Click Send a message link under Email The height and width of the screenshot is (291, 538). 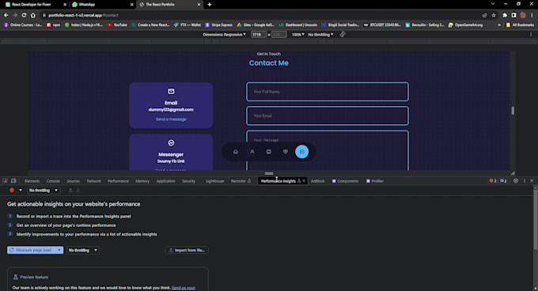[171, 119]
